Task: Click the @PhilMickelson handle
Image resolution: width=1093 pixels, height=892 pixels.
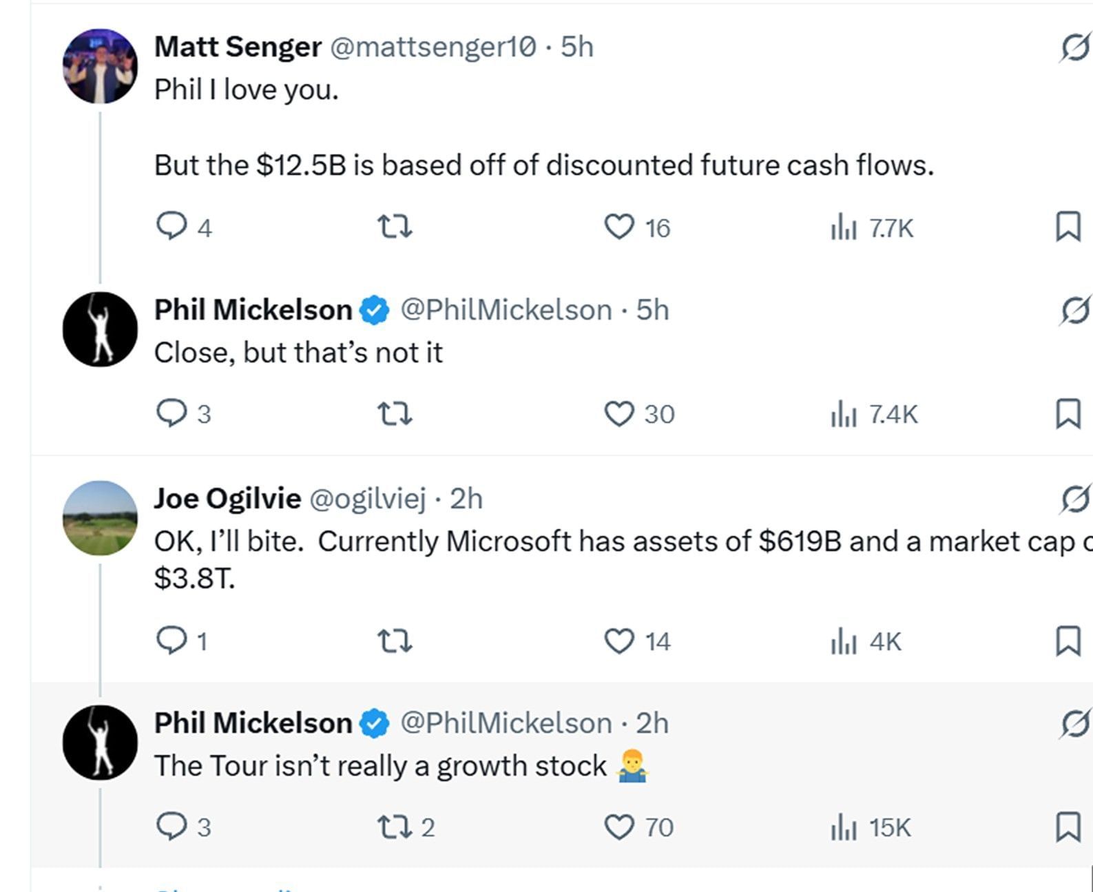Action: click(506, 309)
